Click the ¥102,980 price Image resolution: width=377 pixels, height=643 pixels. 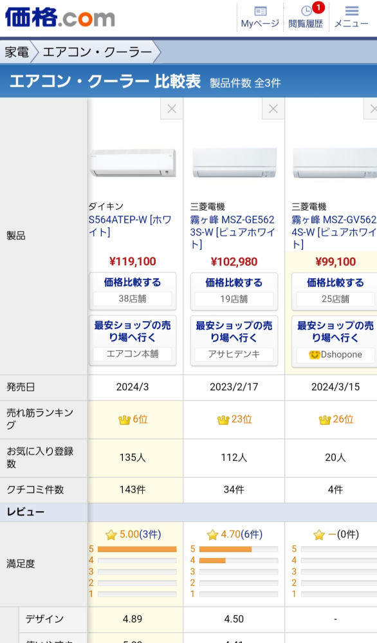(x=234, y=261)
